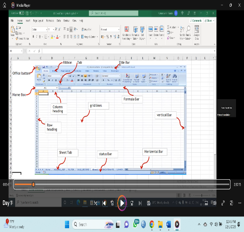Open Media Player more options menu
This screenshot has width=244, height=232.
pos(240,203)
